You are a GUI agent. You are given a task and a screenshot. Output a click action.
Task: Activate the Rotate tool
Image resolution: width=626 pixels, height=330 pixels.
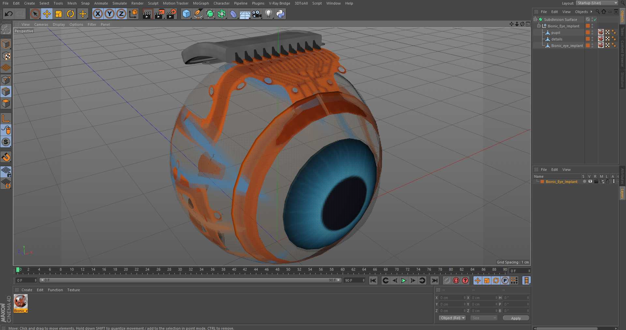pyautogui.click(x=70, y=14)
